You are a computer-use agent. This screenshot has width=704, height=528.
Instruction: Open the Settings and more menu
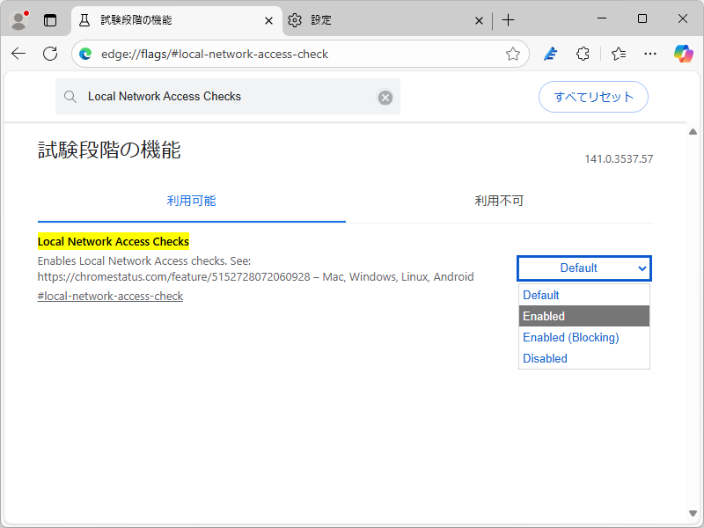[649, 54]
